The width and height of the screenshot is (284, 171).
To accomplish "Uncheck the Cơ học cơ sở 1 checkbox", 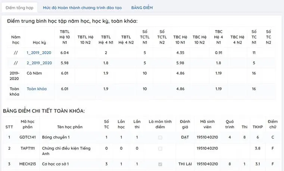I will 160,164.
